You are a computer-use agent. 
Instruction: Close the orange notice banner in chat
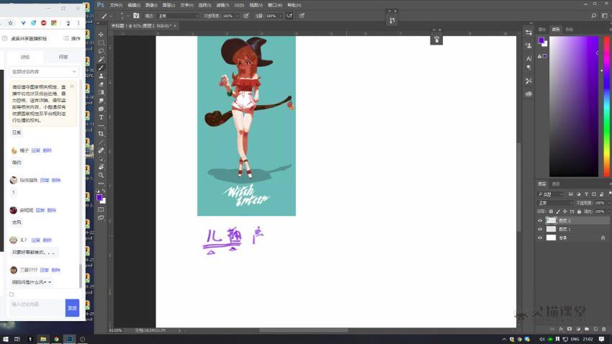pos(72,86)
